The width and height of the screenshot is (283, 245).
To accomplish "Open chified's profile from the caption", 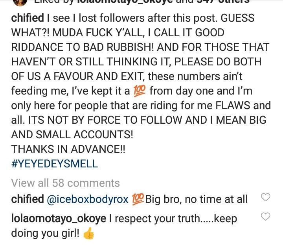I will pyautogui.click(x=28, y=18).
